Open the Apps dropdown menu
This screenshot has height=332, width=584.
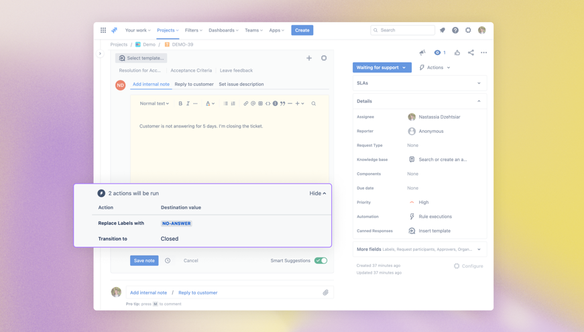pyautogui.click(x=277, y=30)
